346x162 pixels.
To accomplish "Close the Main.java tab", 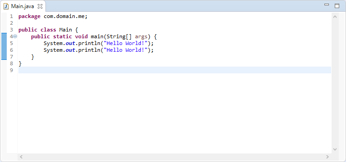I will 40,6.
